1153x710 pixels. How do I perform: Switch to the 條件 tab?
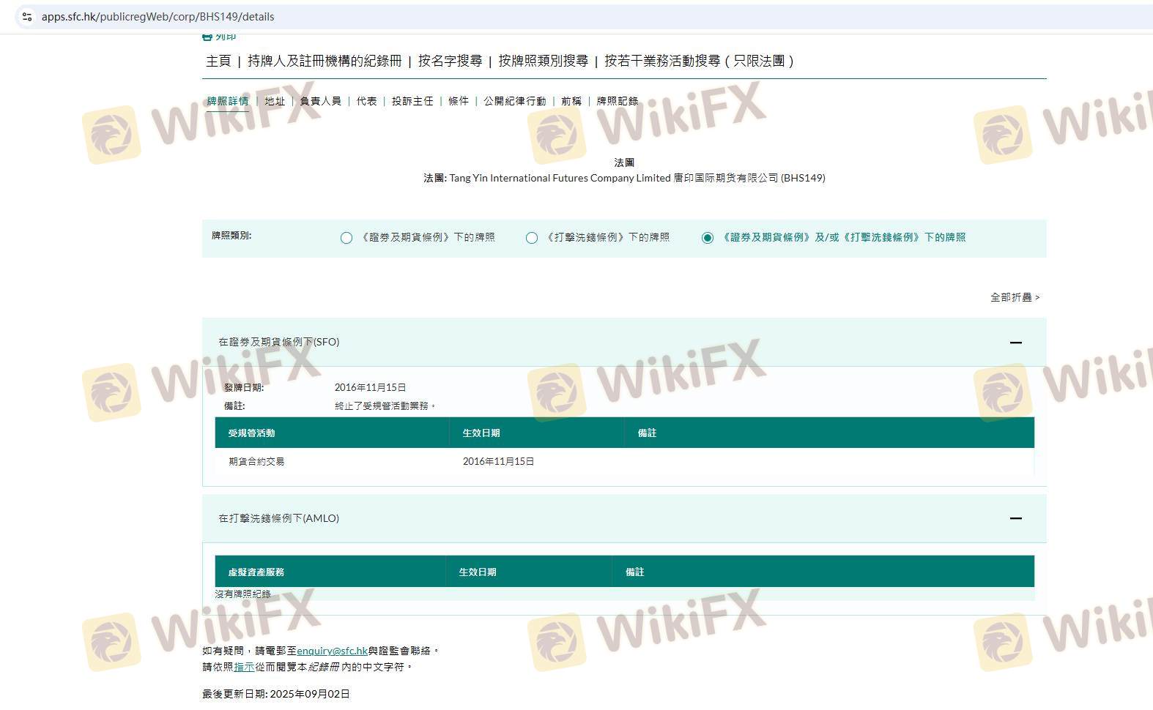point(459,101)
